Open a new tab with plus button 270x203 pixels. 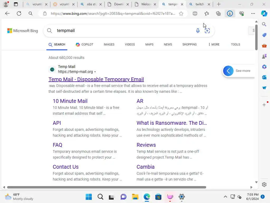pos(219,4)
